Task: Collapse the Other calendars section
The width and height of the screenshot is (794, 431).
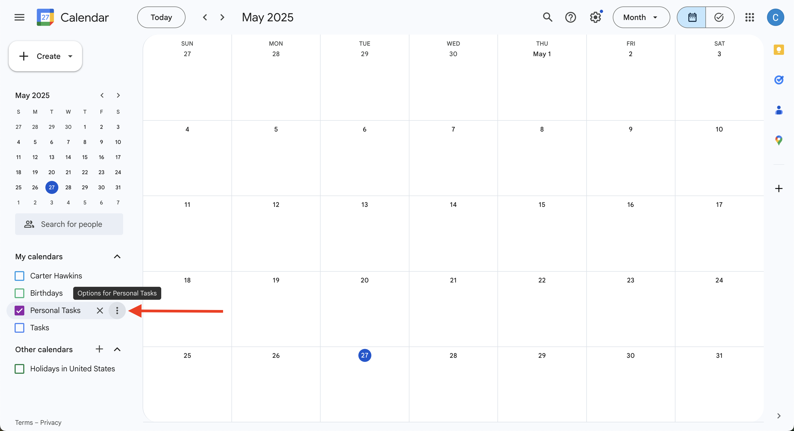Action: pyautogui.click(x=117, y=349)
